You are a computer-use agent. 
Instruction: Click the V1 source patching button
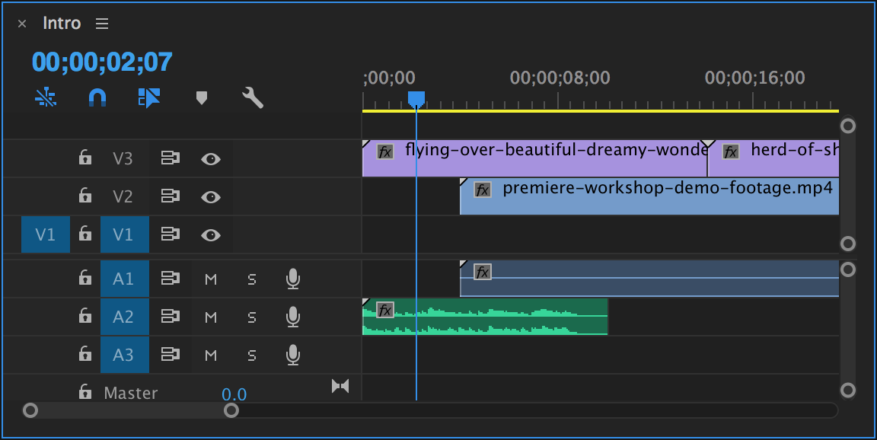(46, 234)
